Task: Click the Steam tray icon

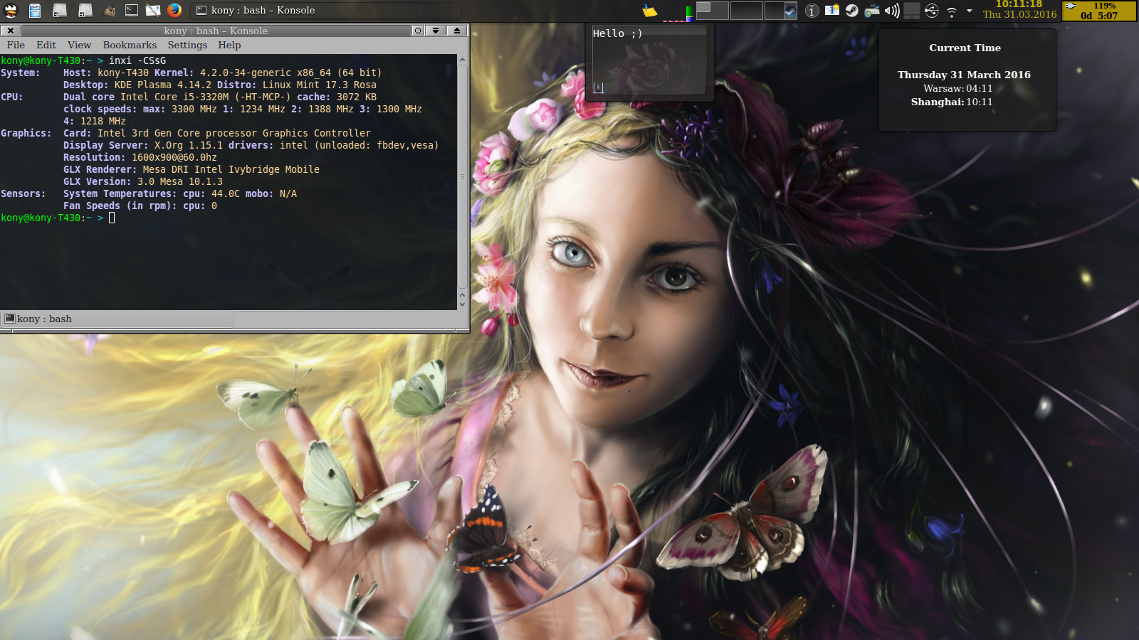Action: pyautogui.click(x=851, y=11)
